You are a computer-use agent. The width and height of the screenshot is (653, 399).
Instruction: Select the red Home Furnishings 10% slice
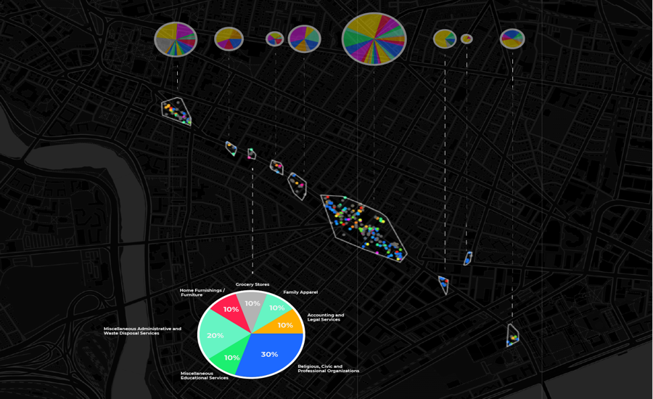(x=231, y=309)
